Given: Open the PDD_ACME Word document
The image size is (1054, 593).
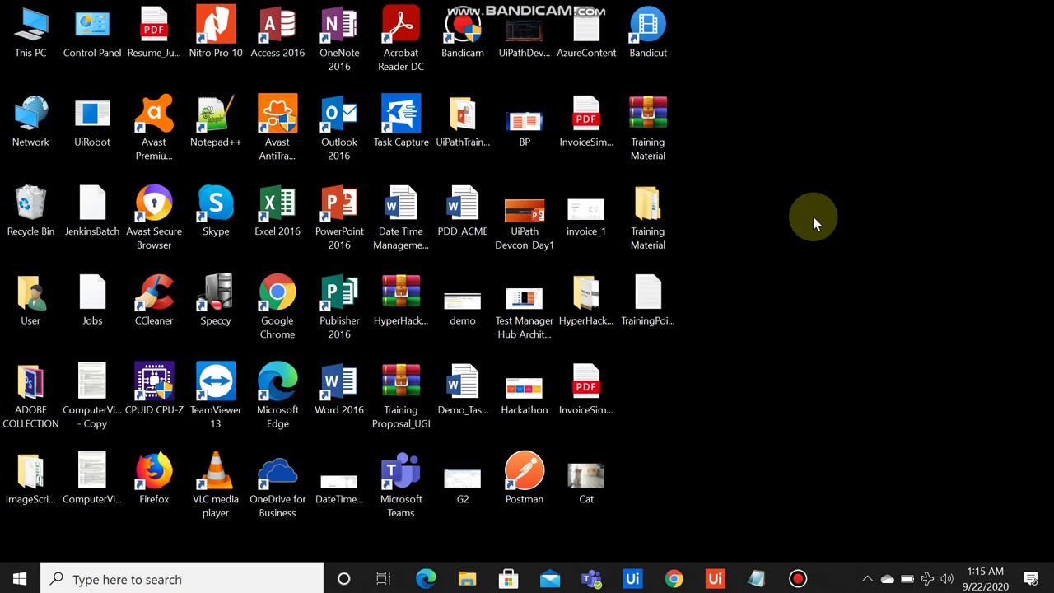Looking at the screenshot, I should click(x=463, y=212).
